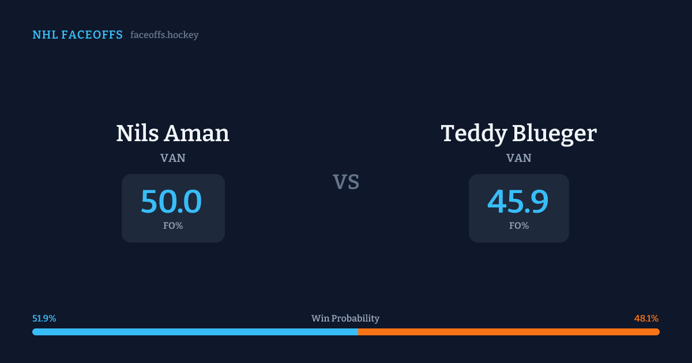Click the NHL FACEOFFS header title
The image size is (692, 363).
77,35
